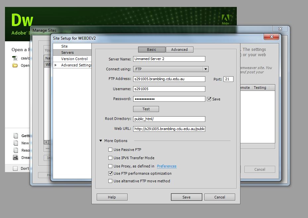This screenshot has height=218, width=308.
Task: Open the Getting Started document icon
Action: (x=16, y=135)
